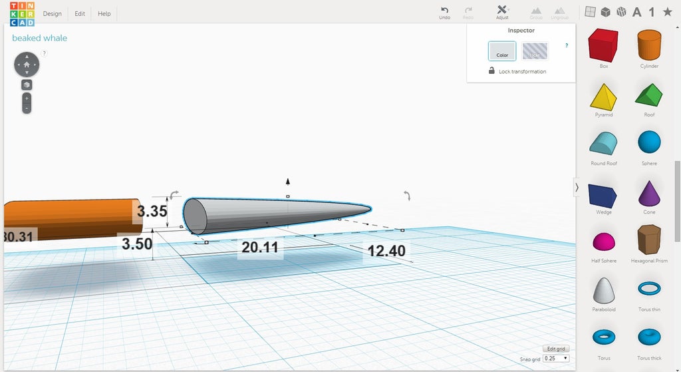Click the Ungroup button
The width and height of the screenshot is (681, 372).
pyautogui.click(x=560, y=13)
